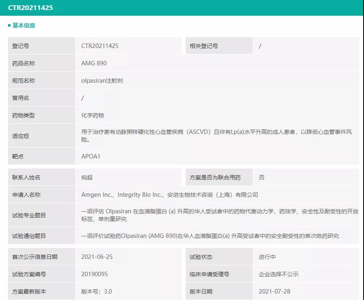Select the 基本信息 section heading
The image size is (364, 300).
point(24,25)
